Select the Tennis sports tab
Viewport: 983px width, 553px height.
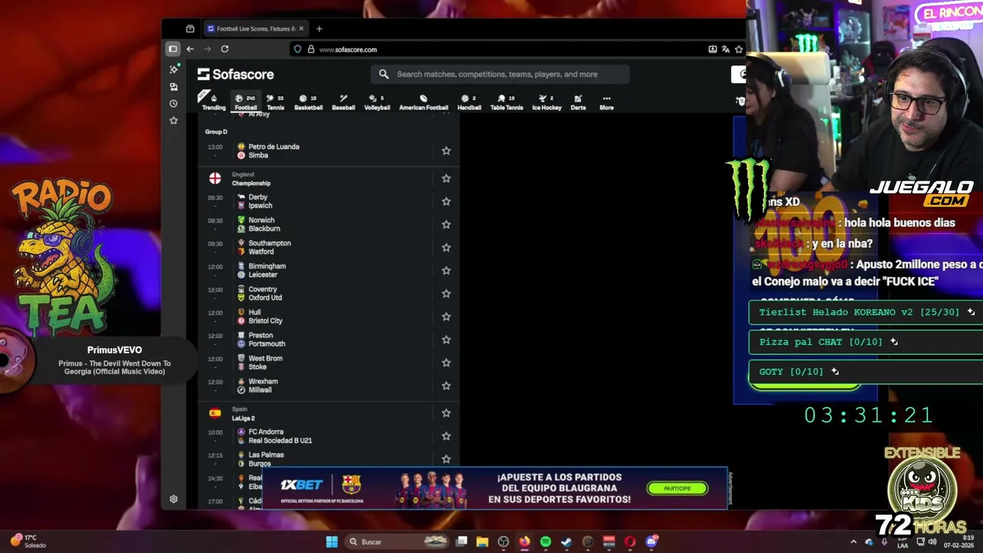(275, 102)
